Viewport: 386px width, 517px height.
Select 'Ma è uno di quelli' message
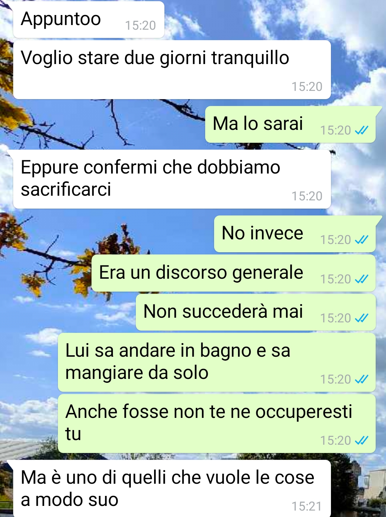coord(172,489)
